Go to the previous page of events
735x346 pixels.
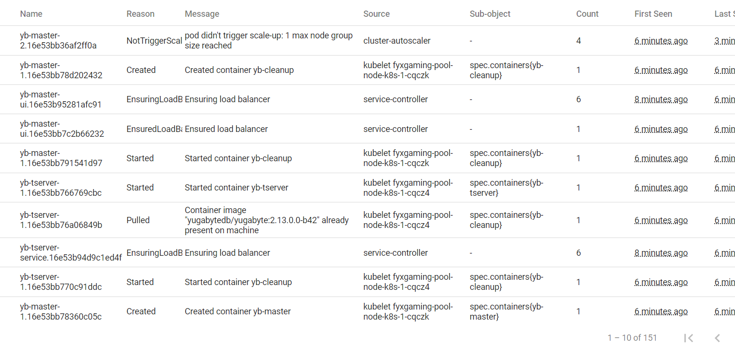(717, 338)
